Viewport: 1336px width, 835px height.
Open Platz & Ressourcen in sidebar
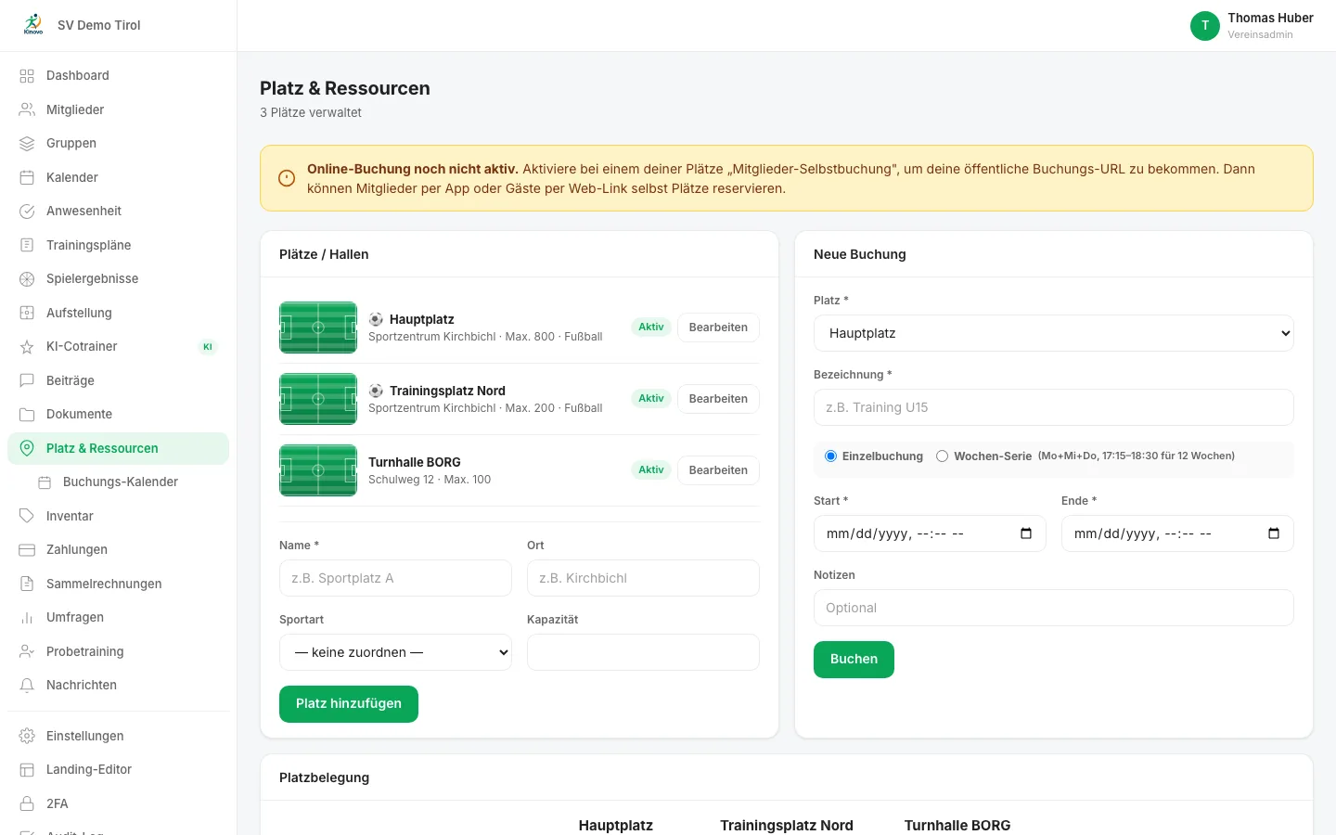click(118, 448)
